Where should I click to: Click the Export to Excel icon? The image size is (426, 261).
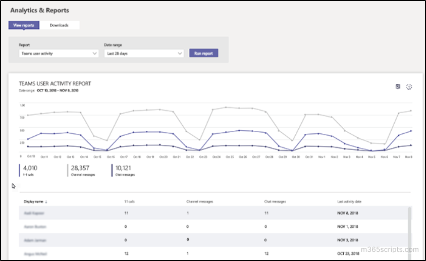click(398, 87)
